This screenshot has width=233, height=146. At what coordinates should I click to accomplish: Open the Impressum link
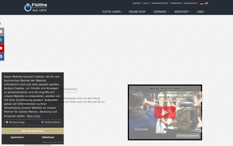click(x=176, y=3)
